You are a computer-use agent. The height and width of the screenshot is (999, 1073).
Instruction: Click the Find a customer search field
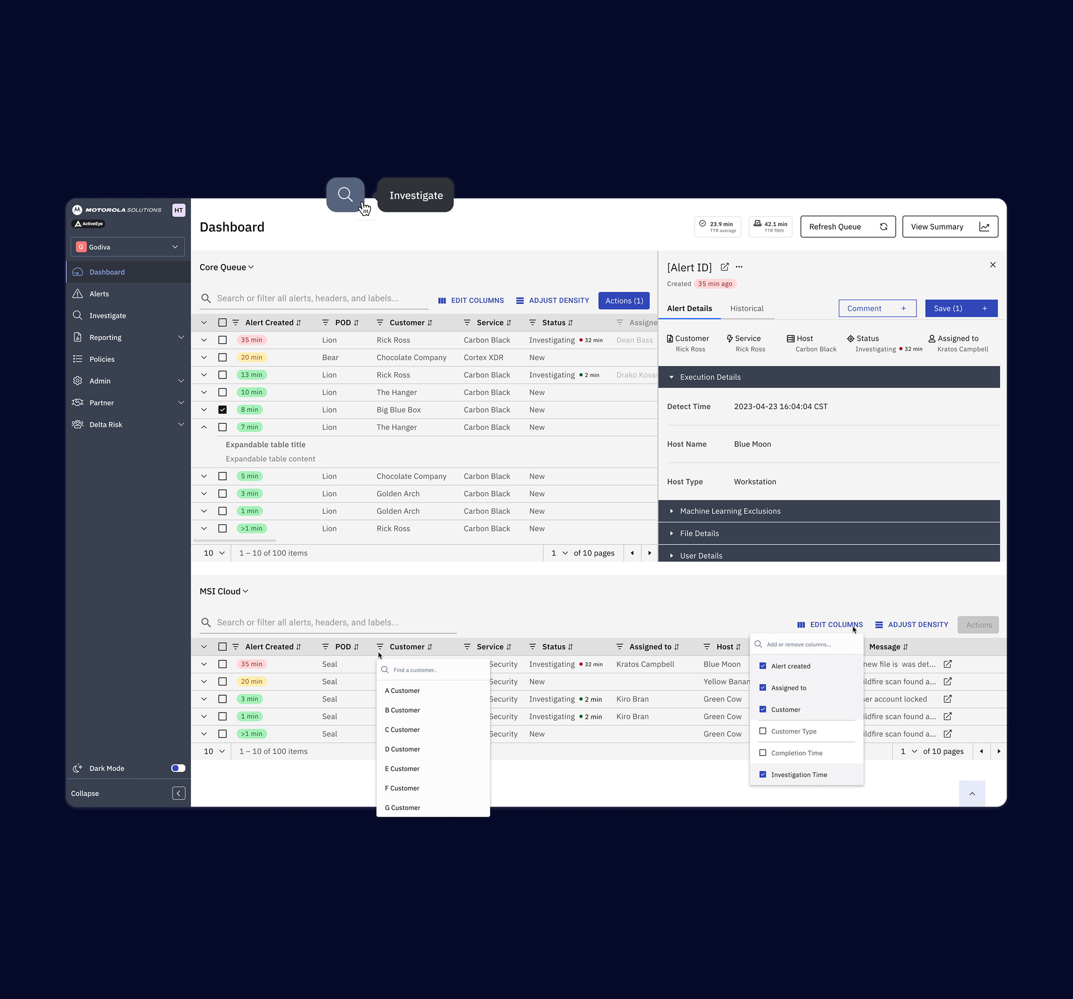433,670
